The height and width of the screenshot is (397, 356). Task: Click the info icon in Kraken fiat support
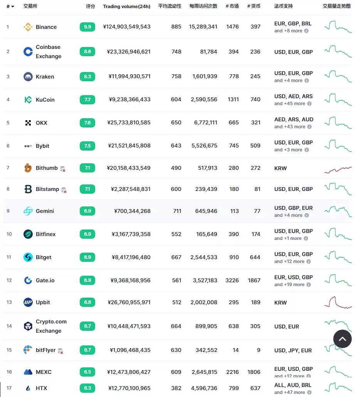307,80
